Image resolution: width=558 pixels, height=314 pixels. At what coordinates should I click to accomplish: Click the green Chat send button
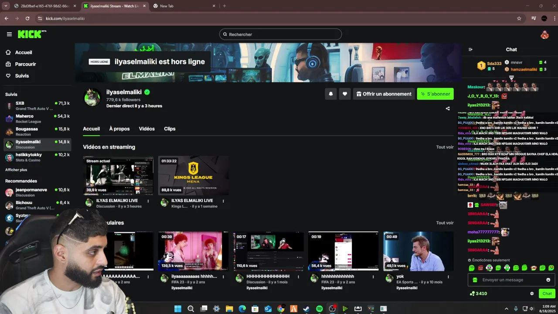coord(547,294)
